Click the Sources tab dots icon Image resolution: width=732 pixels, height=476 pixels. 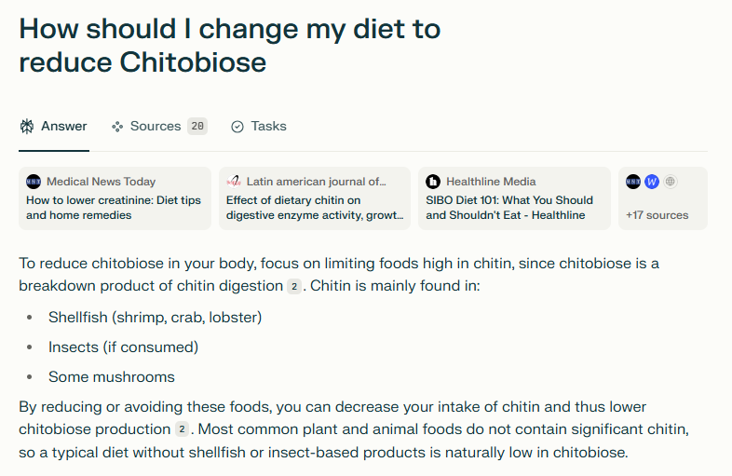[117, 127]
